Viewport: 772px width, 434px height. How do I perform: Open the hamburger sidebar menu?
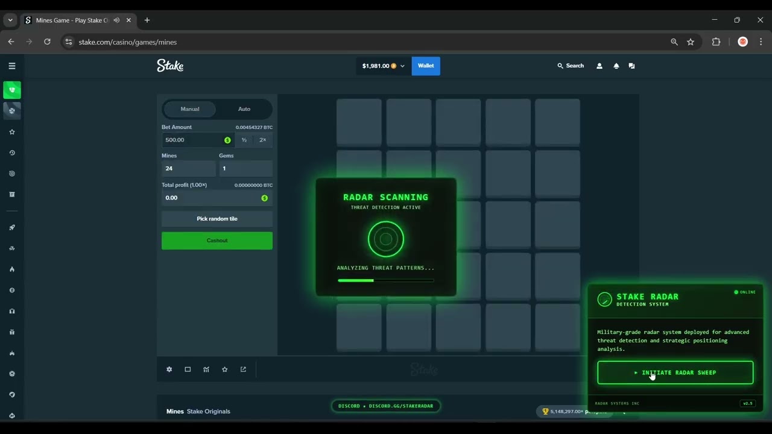pyautogui.click(x=11, y=66)
